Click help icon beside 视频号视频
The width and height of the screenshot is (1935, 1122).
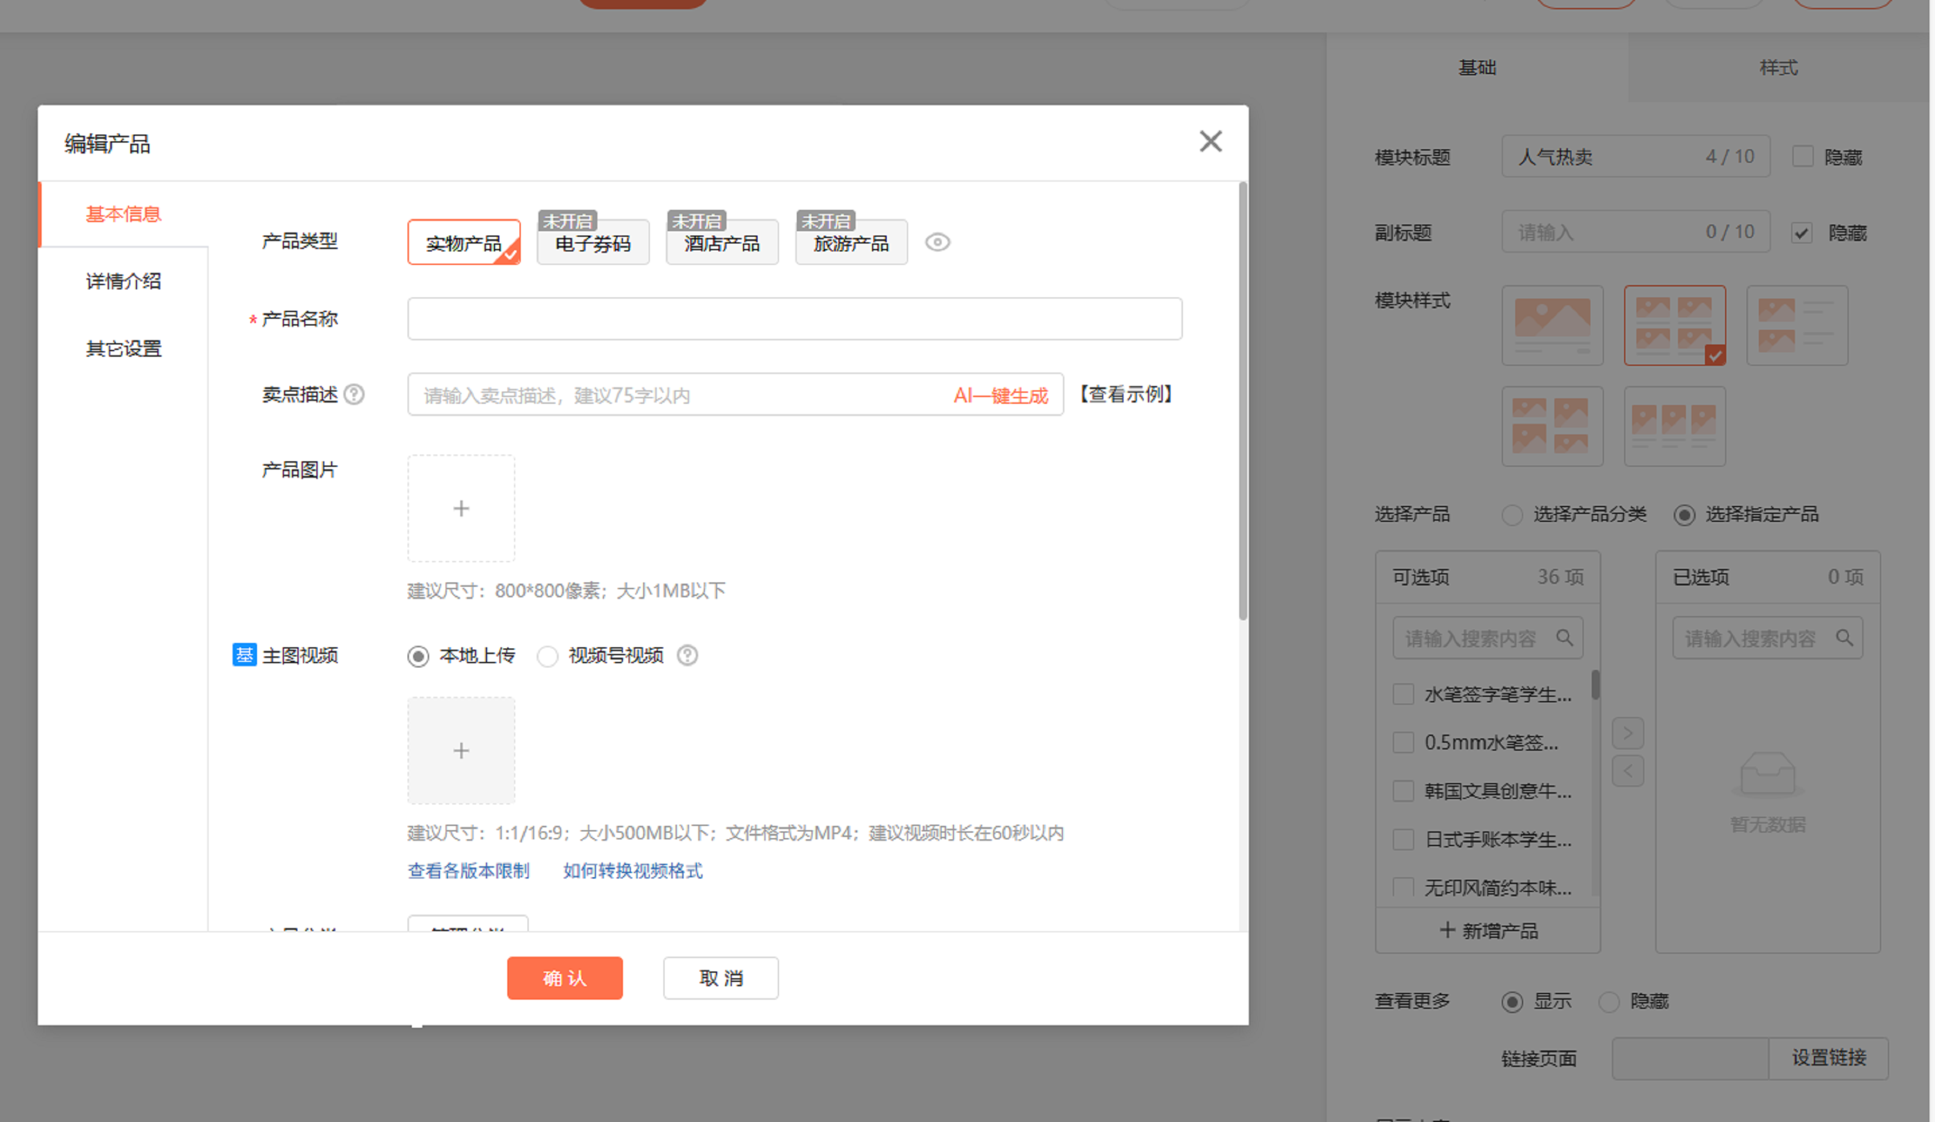[x=687, y=655]
